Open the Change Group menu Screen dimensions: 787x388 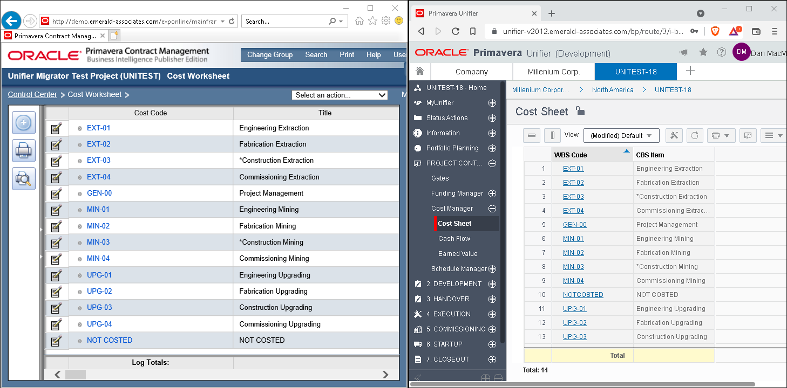pyautogui.click(x=270, y=54)
